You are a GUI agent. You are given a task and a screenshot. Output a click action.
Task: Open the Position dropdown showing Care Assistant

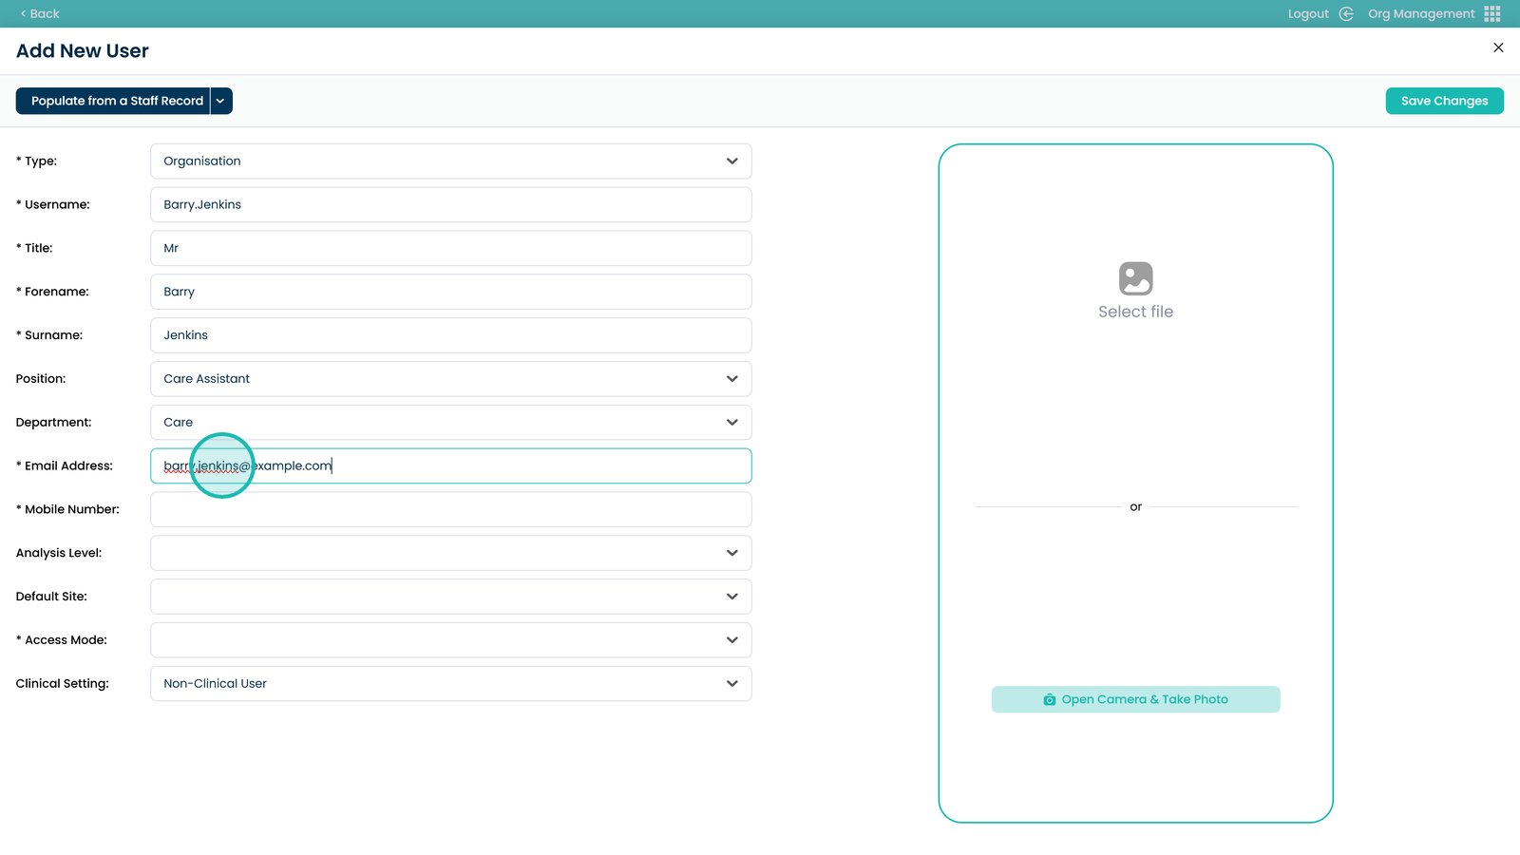[451, 379]
